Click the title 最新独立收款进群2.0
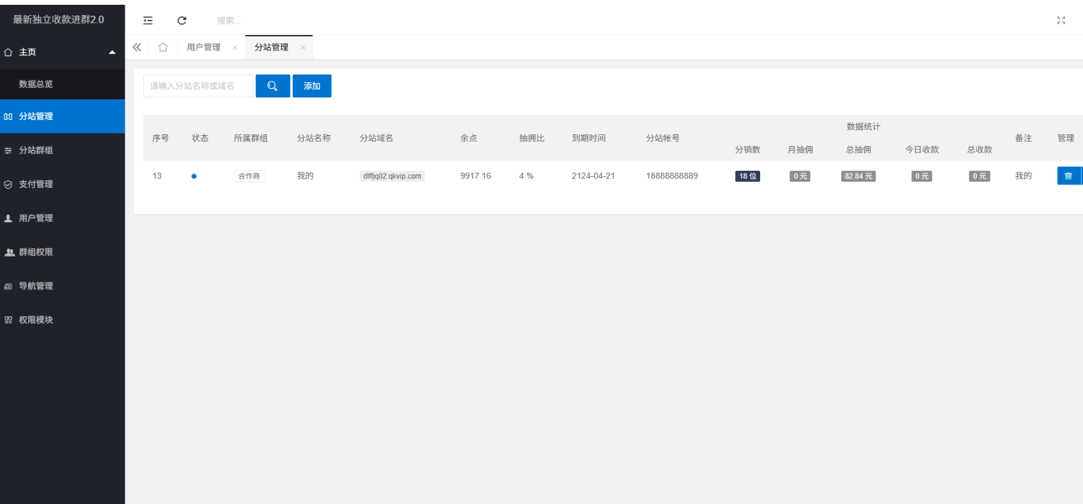The height and width of the screenshot is (504, 1083). tap(58, 19)
